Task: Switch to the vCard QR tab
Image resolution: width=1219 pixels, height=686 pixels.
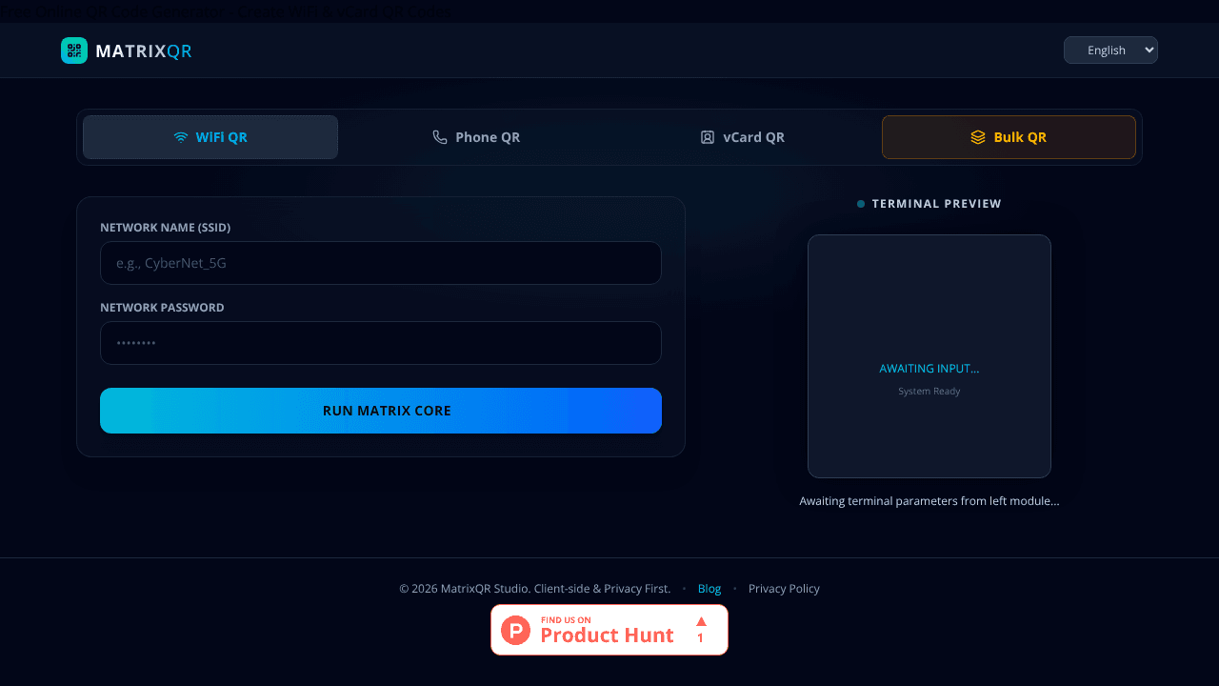Action: [743, 137]
